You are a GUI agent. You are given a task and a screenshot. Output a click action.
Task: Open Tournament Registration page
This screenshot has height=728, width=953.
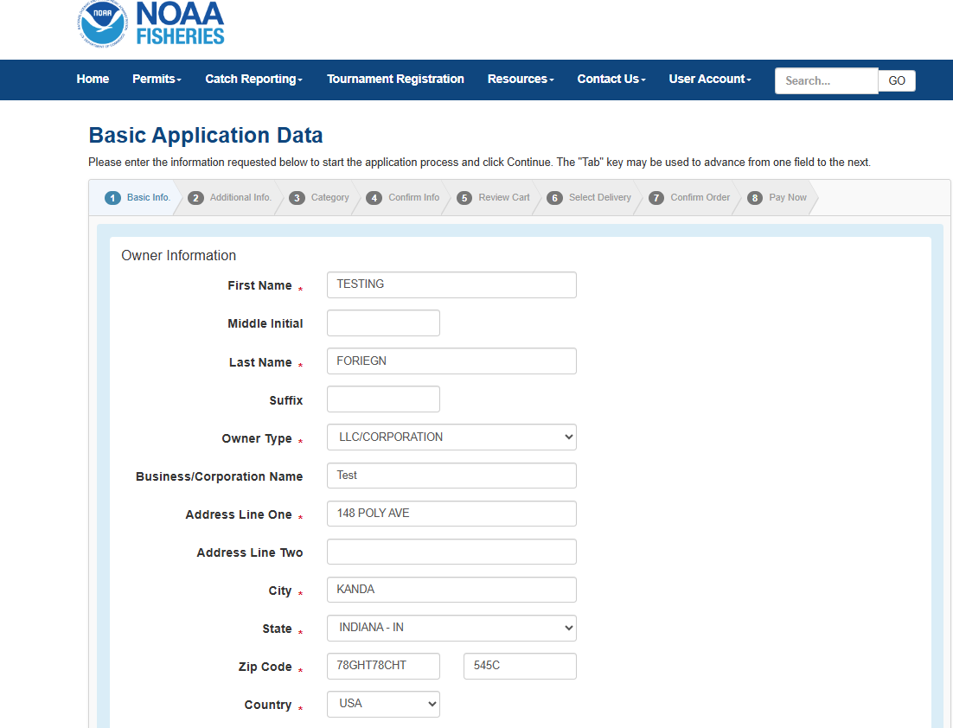coord(395,80)
